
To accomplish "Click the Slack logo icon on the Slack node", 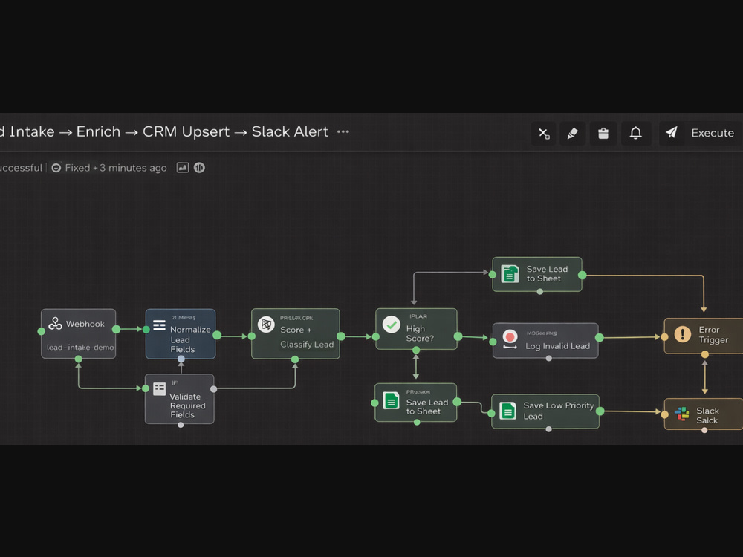I will pos(682,414).
